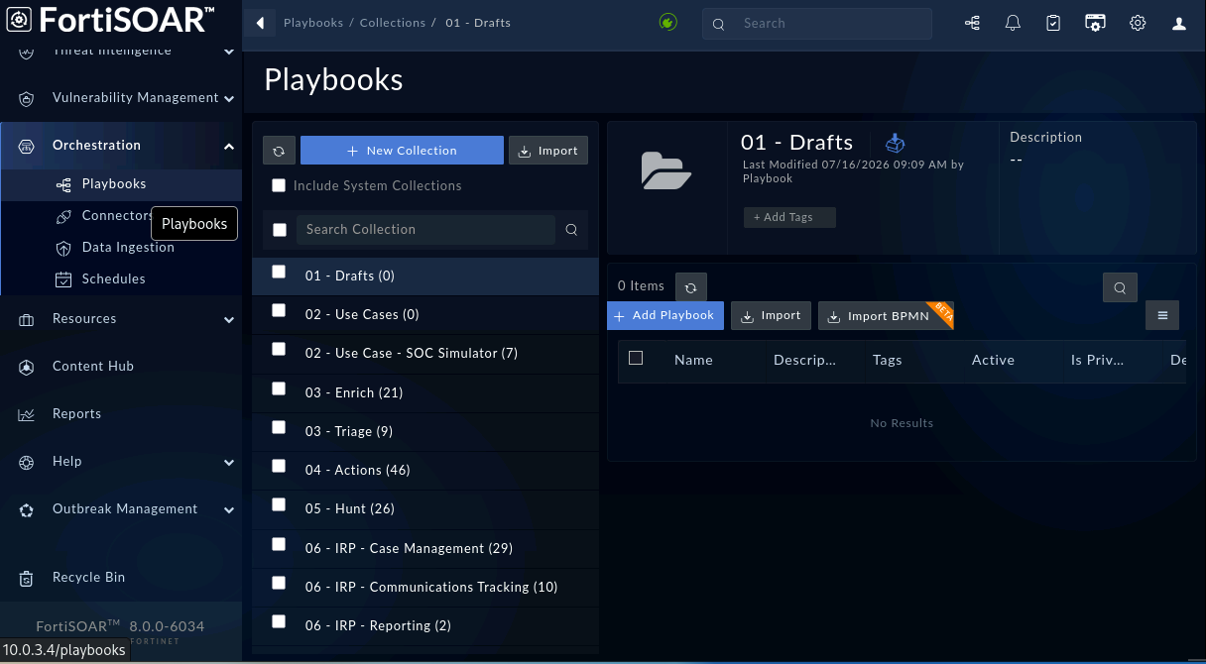Click the green status indicator icon

click(668, 22)
